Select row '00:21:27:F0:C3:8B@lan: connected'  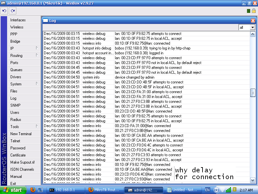146,131
